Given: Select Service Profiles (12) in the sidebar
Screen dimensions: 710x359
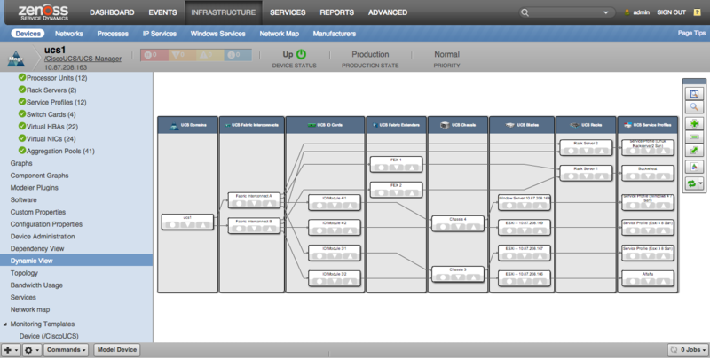Looking at the screenshot, I should [56, 102].
